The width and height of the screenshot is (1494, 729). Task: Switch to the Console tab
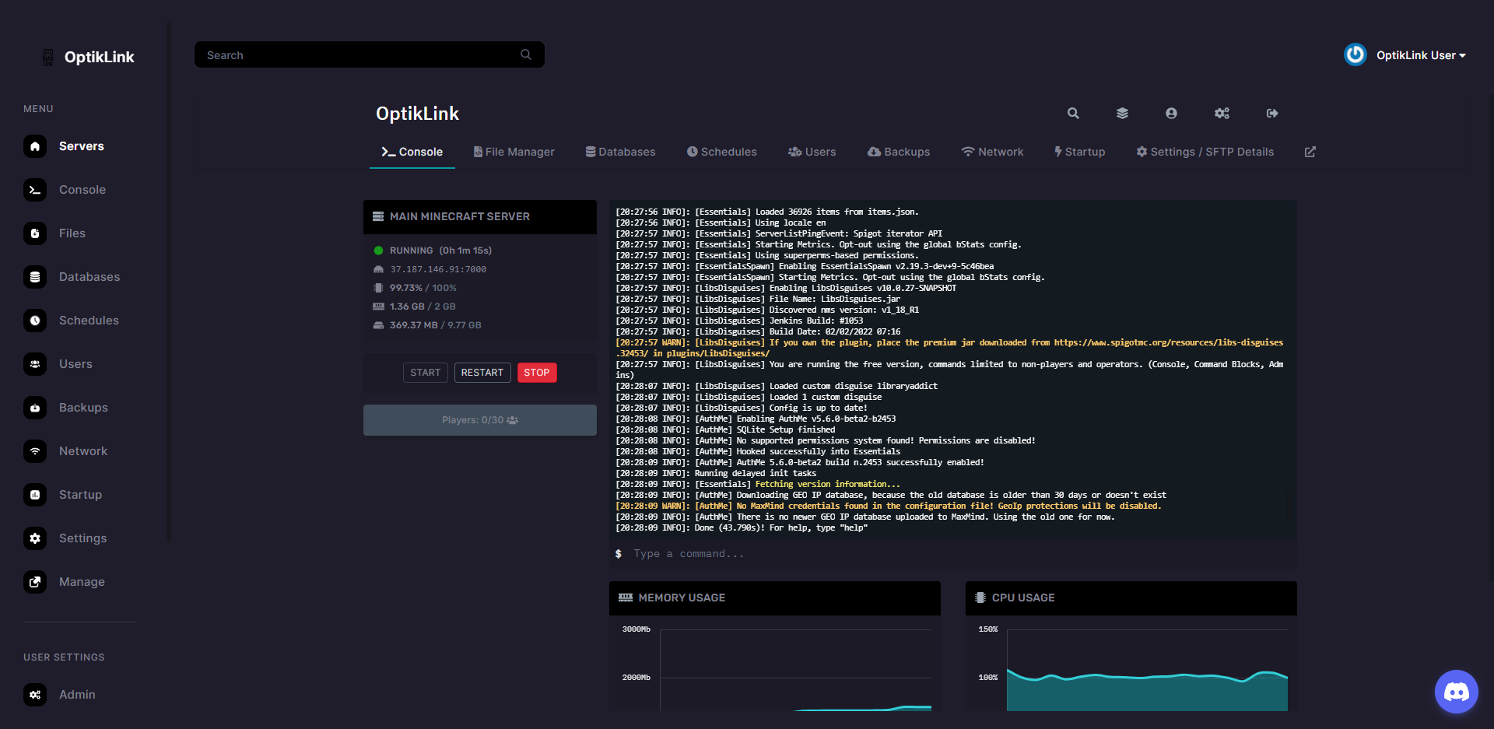(412, 152)
